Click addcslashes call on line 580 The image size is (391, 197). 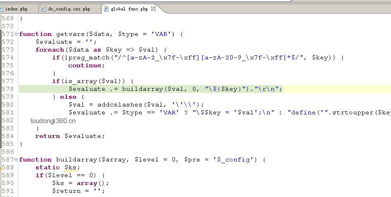120,104
